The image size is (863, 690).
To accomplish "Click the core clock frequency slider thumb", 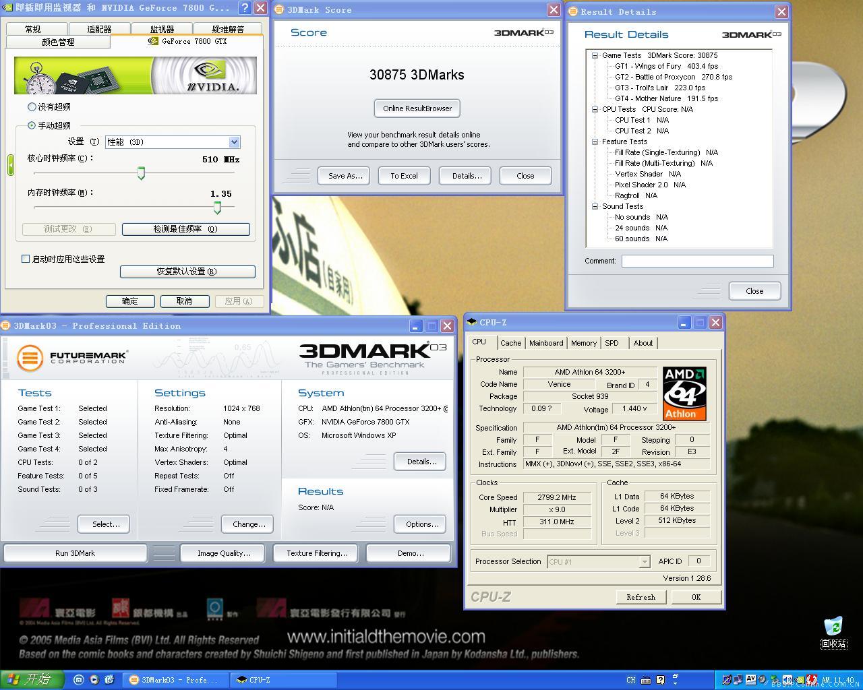I will [x=141, y=174].
